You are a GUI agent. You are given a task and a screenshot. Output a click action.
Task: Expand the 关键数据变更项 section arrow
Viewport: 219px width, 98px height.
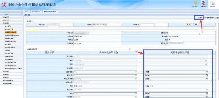pyautogui.click(x=38, y=49)
